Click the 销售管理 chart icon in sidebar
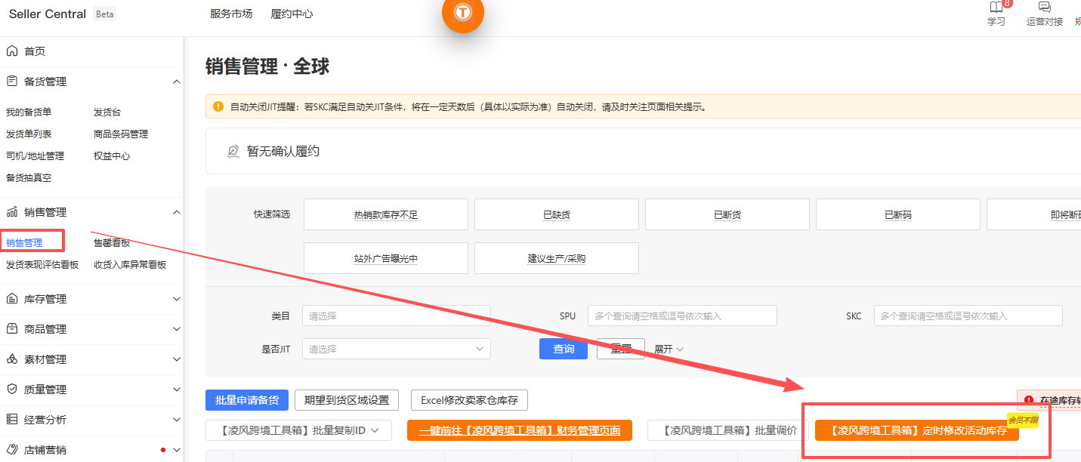The width and height of the screenshot is (1081, 462). pyautogui.click(x=12, y=212)
